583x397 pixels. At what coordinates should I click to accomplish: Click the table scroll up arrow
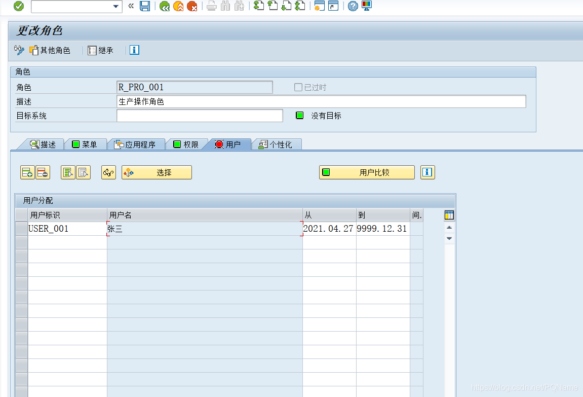coord(449,227)
